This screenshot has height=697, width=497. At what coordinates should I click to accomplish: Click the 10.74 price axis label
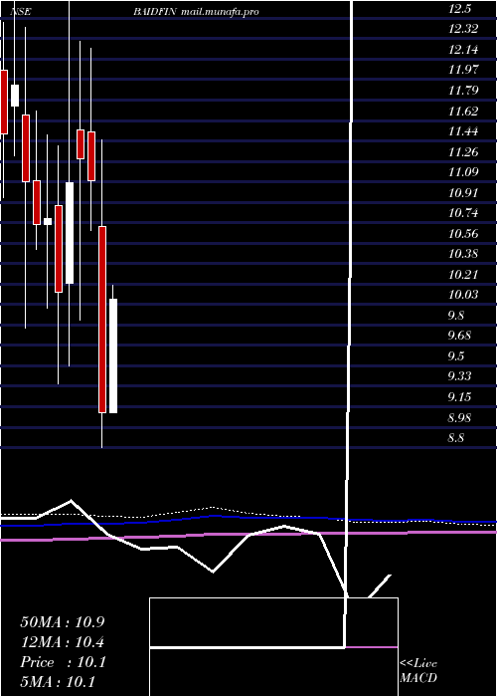point(463,213)
